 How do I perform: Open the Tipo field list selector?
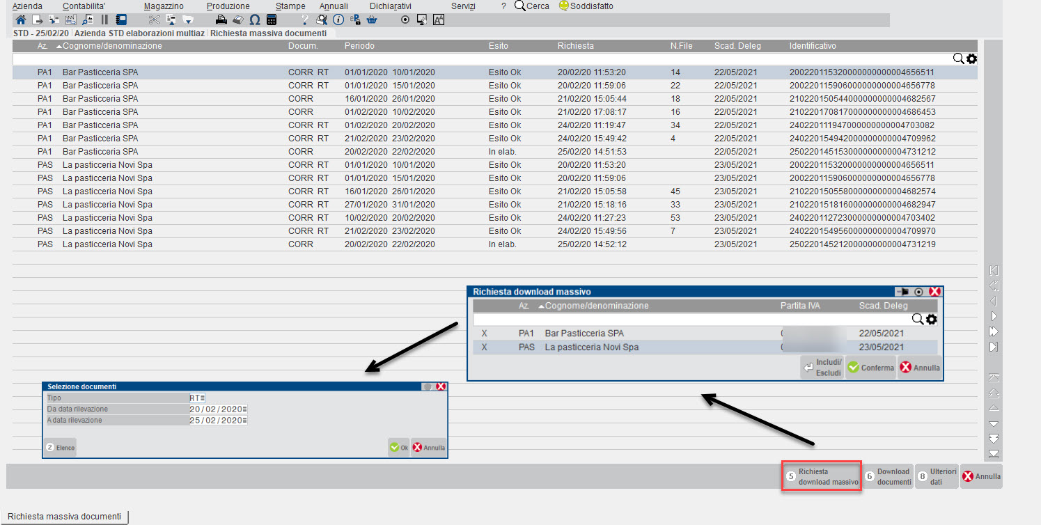point(203,398)
